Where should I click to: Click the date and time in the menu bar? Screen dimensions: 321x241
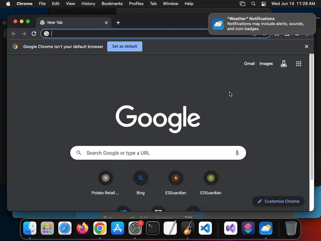(x=293, y=4)
